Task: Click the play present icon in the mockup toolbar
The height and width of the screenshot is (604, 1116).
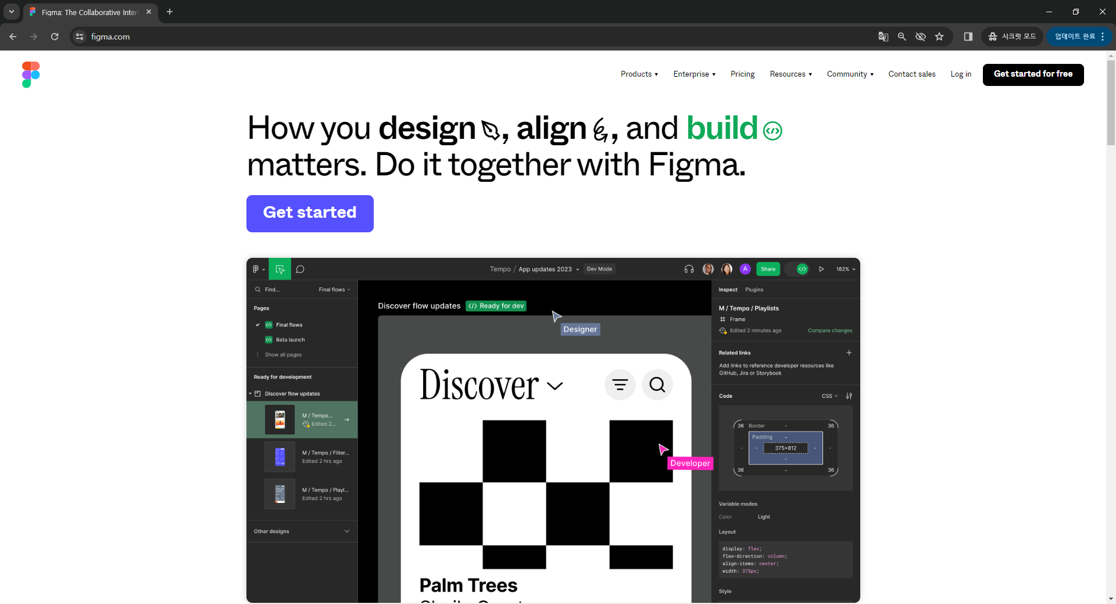Action: click(821, 269)
